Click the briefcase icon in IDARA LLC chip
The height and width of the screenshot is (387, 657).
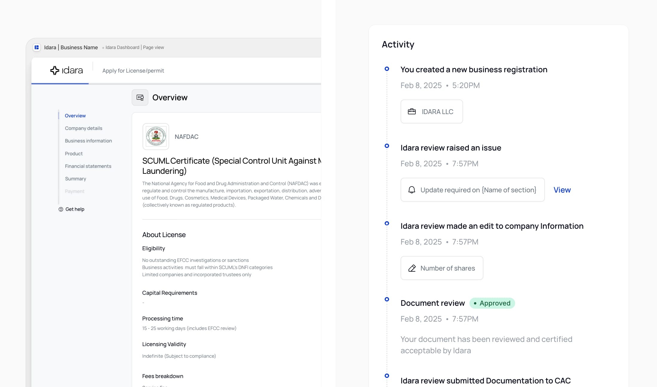[x=412, y=111]
